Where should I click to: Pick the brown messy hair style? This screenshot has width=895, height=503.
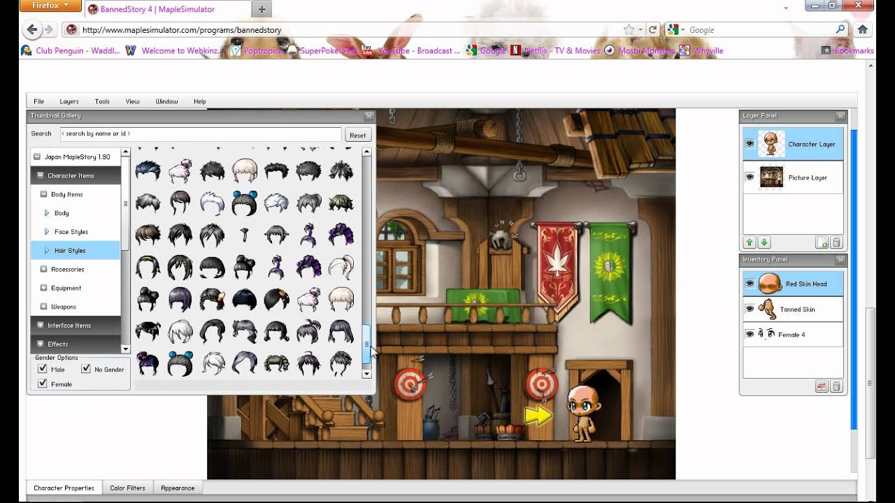coord(148,235)
